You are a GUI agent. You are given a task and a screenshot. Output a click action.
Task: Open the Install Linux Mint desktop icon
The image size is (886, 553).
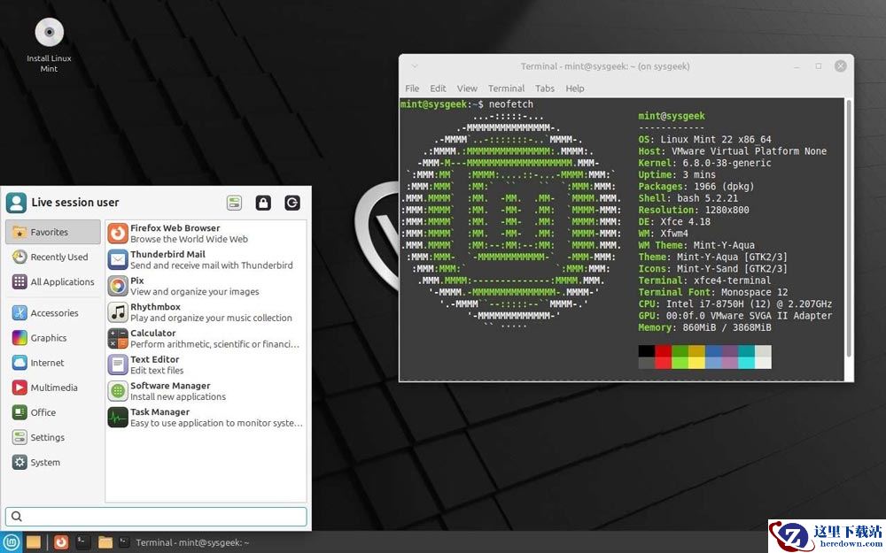[49, 45]
